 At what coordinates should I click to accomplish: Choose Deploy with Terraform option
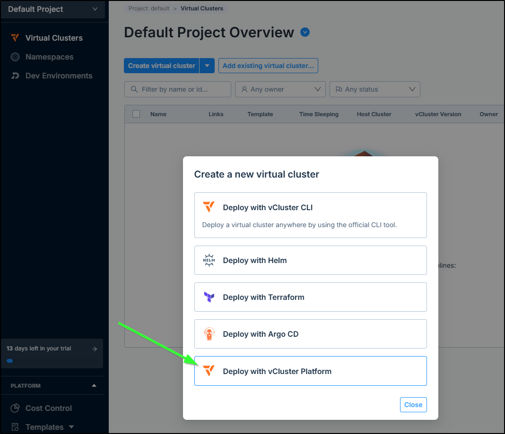pos(311,297)
